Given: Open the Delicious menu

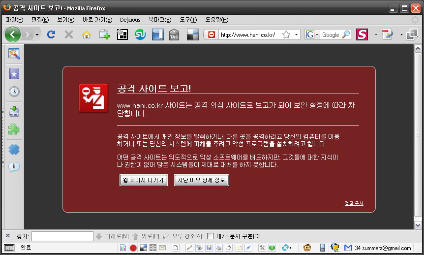Looking at the screenshot, I should [130, 20].
